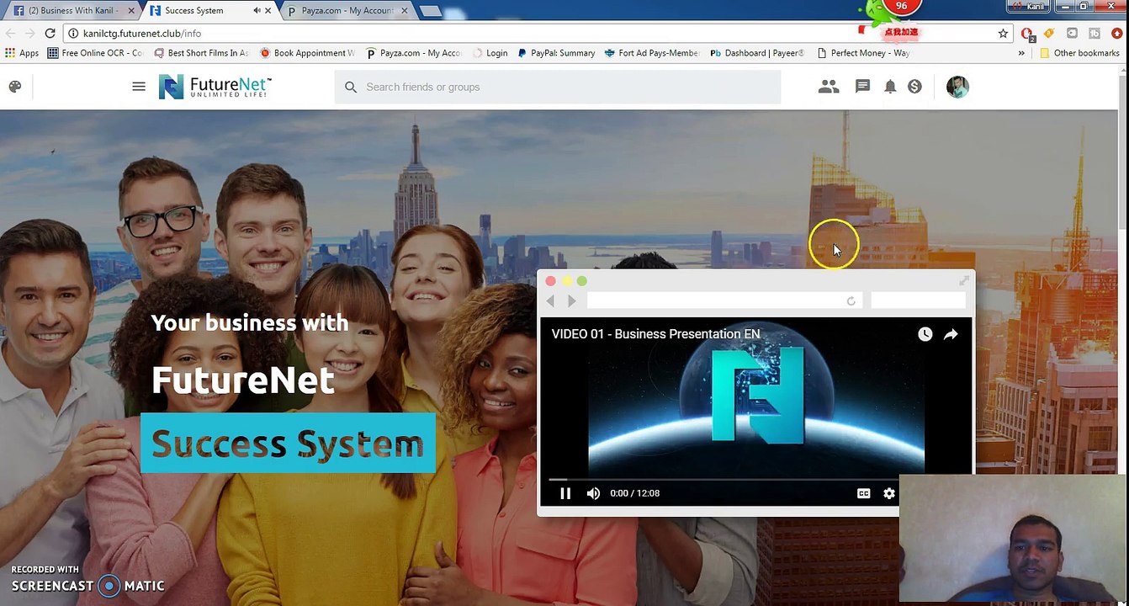Open the Login bookmark
Viewport: 1129px width, 606px height.
[x=490, y=52]
